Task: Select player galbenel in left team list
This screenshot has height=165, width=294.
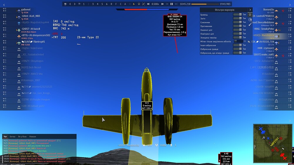Action: coord(26,10)
